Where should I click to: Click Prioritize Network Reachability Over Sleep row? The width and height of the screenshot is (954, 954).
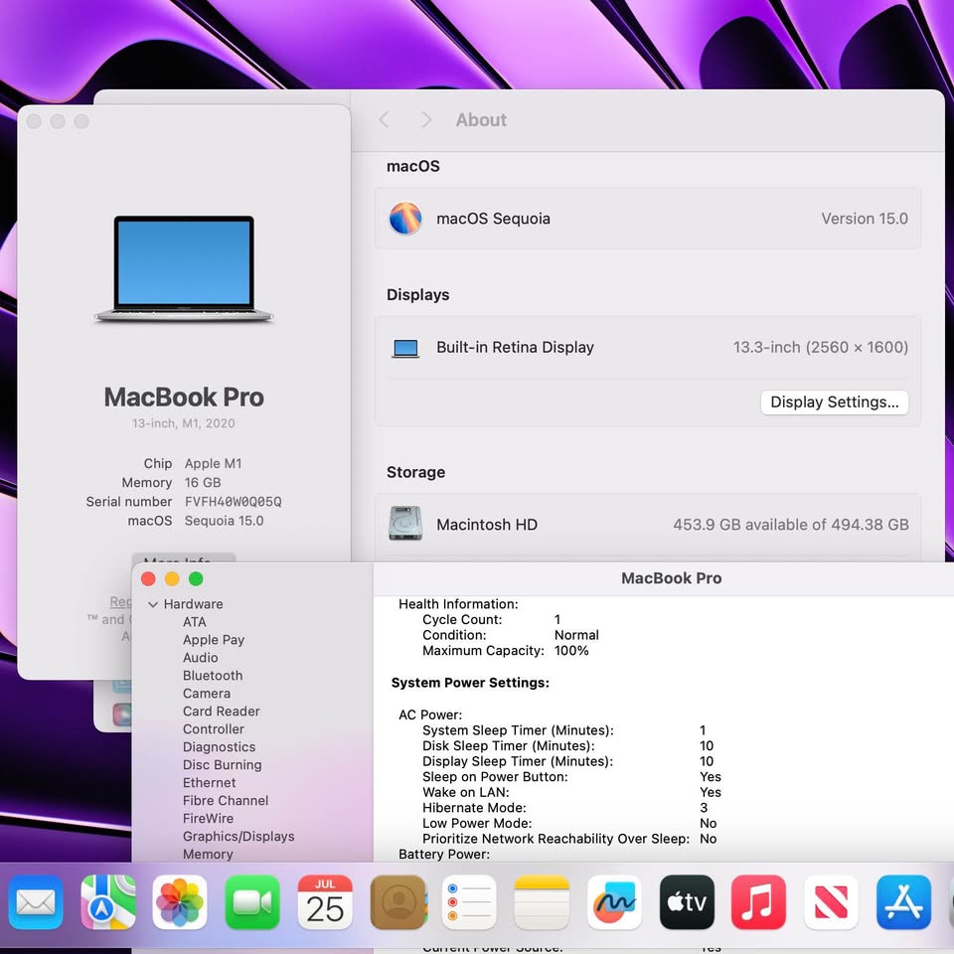tap(569, 839)
